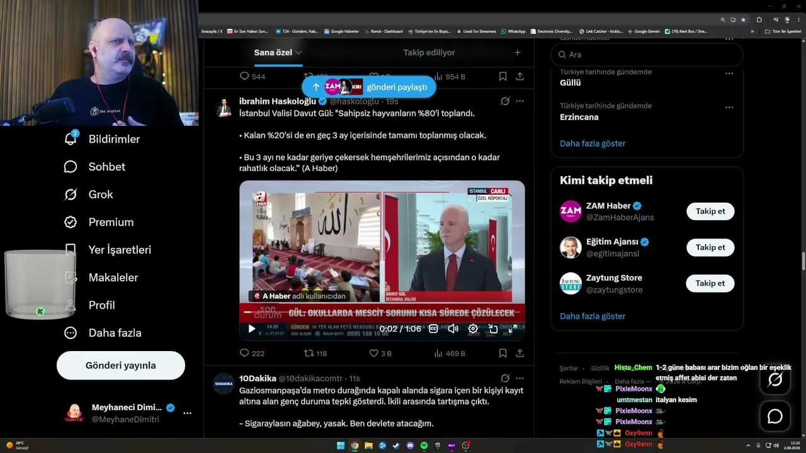806x453 pixels.
Task: Add a new timeline tab with plus
Action: [x=518, y=53]
